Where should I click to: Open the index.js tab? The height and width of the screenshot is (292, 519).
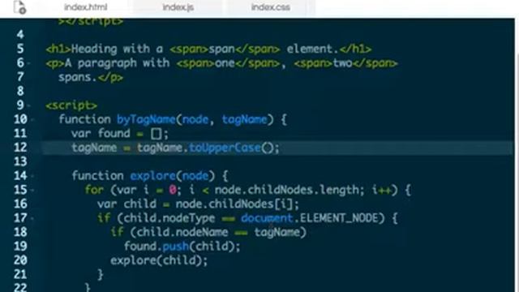pyautogui.click(x=178, y=7)
